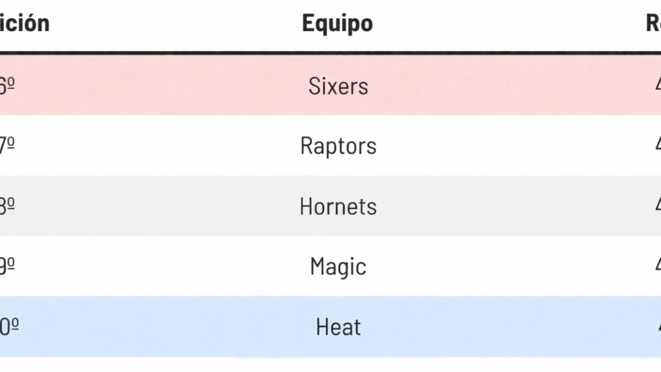This screenshot has height=372, width=661.
Task: Select the 8º position cell
Action: (7, 206)
